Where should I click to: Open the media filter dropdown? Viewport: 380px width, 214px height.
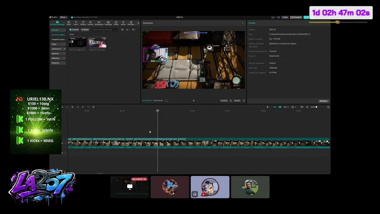click(134, 29)
